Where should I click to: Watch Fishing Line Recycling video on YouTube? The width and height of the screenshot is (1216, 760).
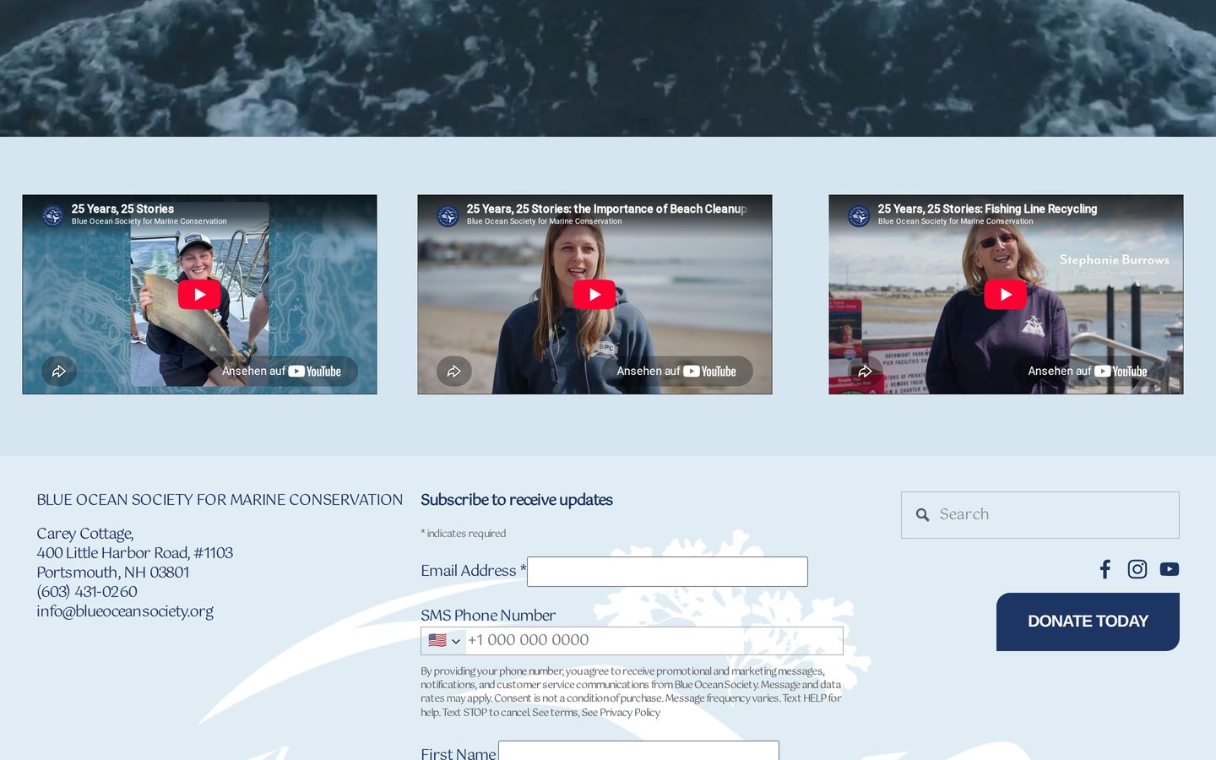click(x=1088, y=372)
